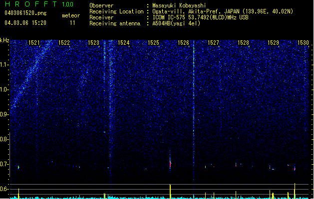Viewport: 314px width, 199px height.
Task: Click the strong red meteor echo after 1525
Action: coord(170,164)
